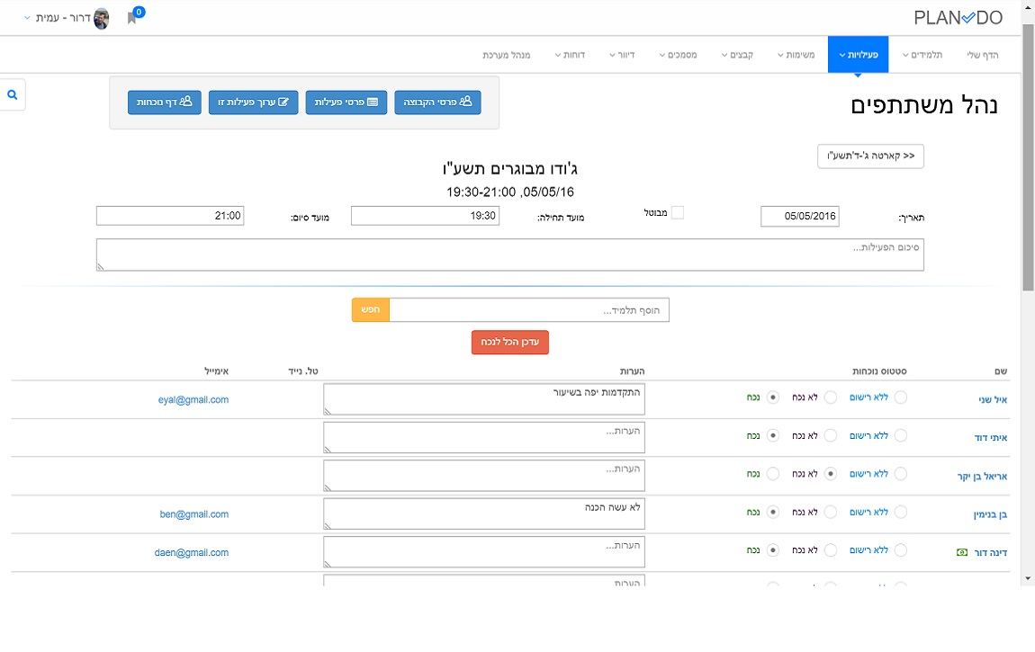Click the הוסף תלמיד search field
The height and width of the screenshot is (652, 1035).
tap(529, 310)
